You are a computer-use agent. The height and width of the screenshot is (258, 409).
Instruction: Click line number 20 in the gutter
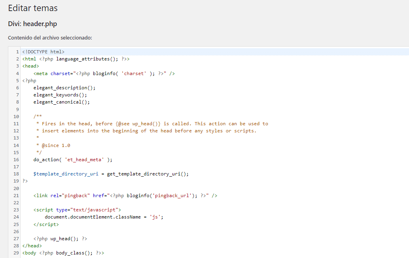pyautogui.click(x=16, y=188)
